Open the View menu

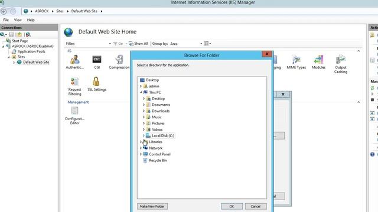point(18,20)
